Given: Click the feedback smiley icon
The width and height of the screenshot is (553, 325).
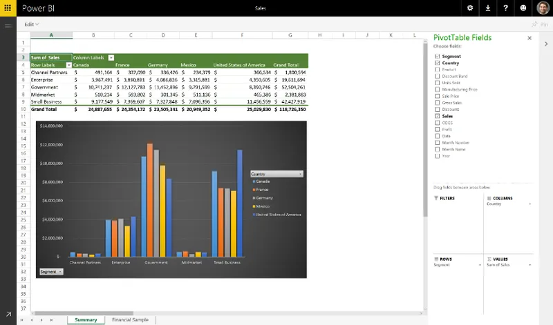Looking at the screenshot, I should click(x=523, y=8).
